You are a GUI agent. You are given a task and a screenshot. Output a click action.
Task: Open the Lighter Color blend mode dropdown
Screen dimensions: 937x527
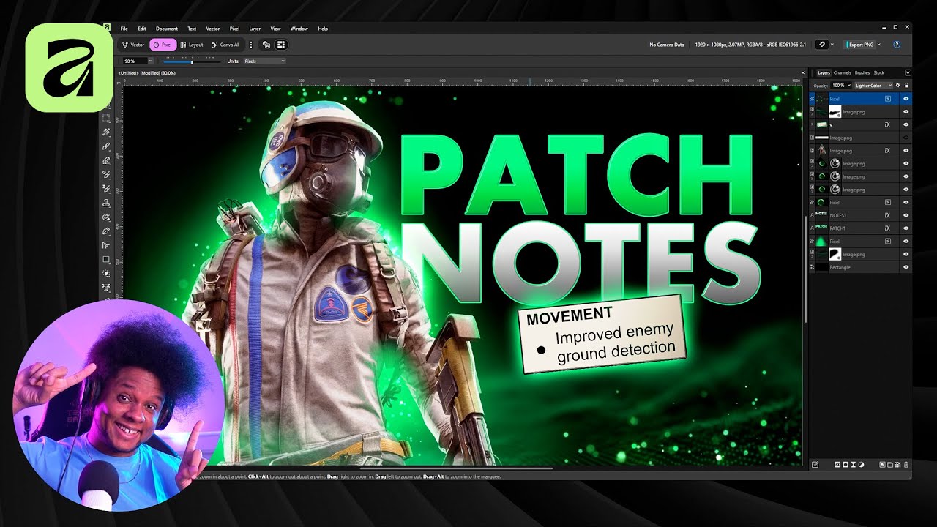(x=873, y=86)
